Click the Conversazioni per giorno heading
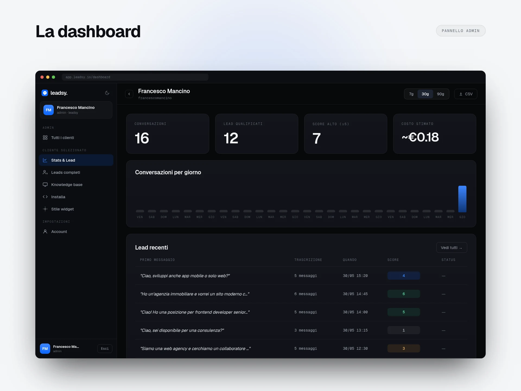Image resolution: width=521 pixels, height=391 pixels. pos(168,172)
